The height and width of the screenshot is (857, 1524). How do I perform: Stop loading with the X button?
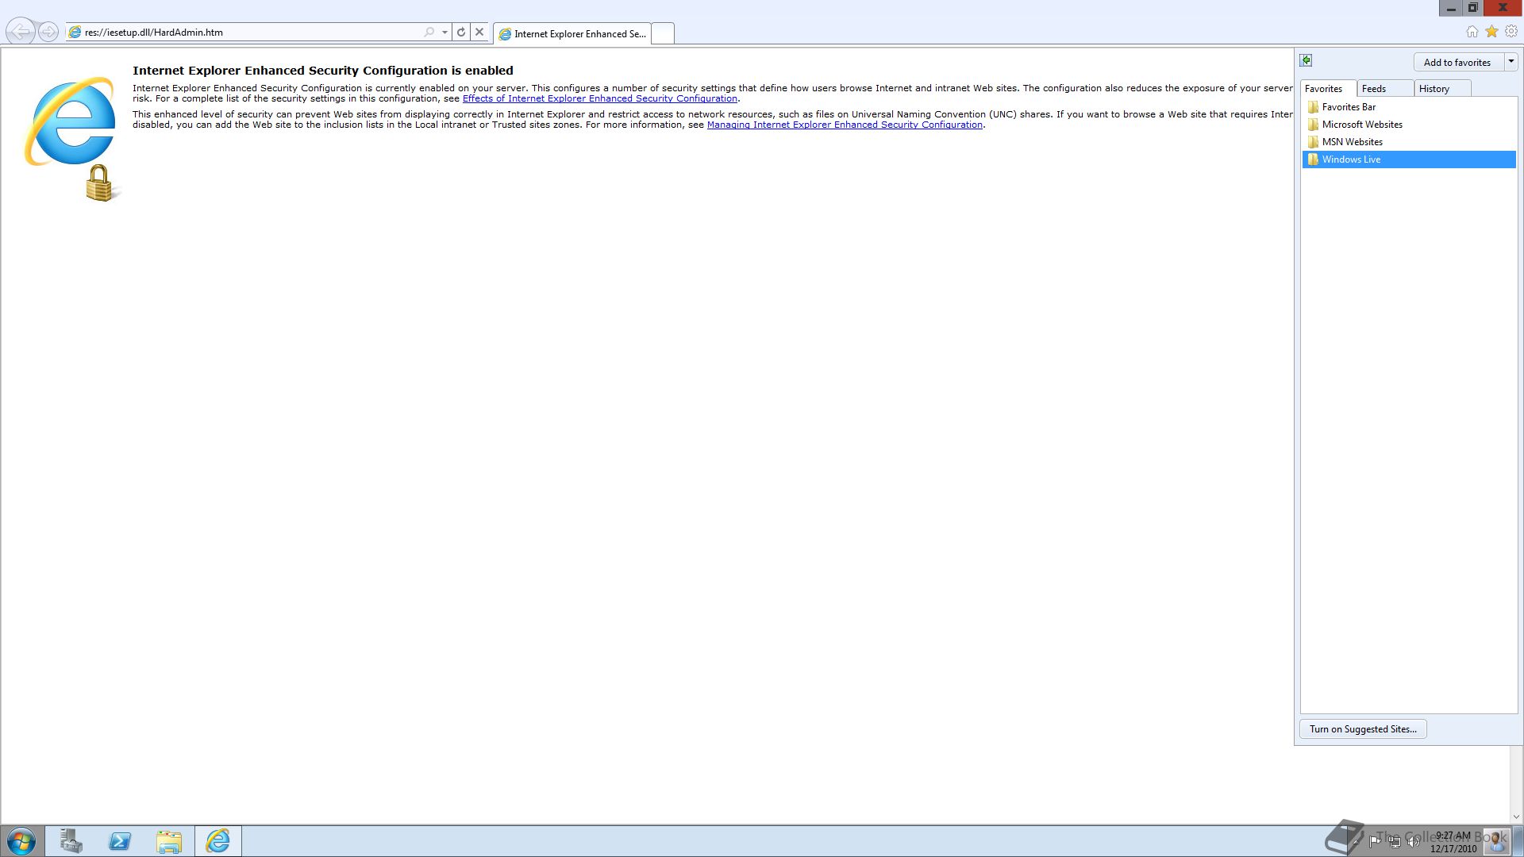(x=479, y=33)
